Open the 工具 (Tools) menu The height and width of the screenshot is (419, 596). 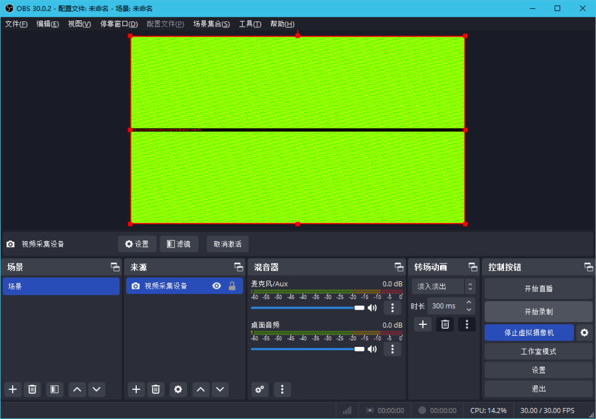(x=250, y=24)
